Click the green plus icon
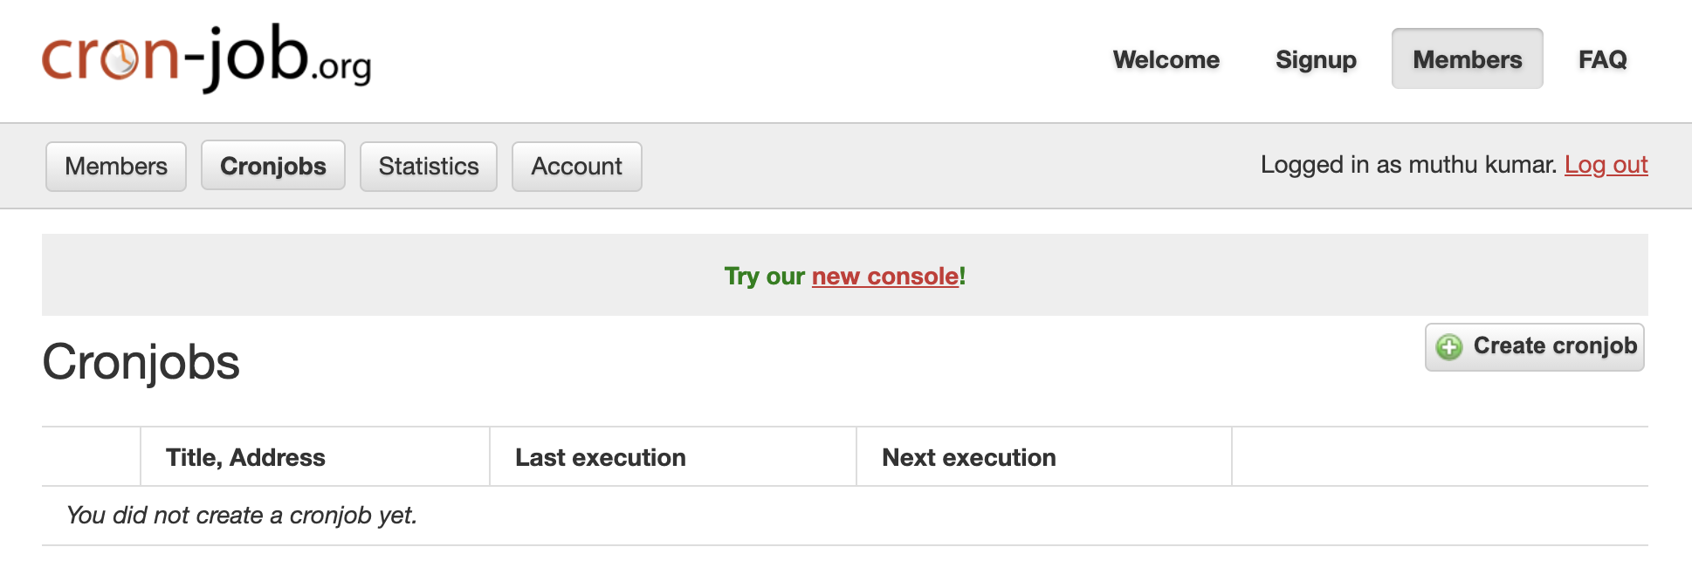 tap(1449, 347)
